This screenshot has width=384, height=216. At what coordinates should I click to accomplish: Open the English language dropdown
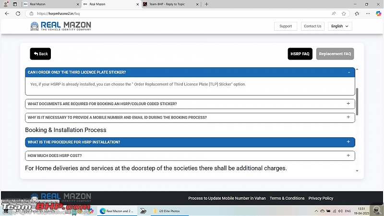[340, 26]
